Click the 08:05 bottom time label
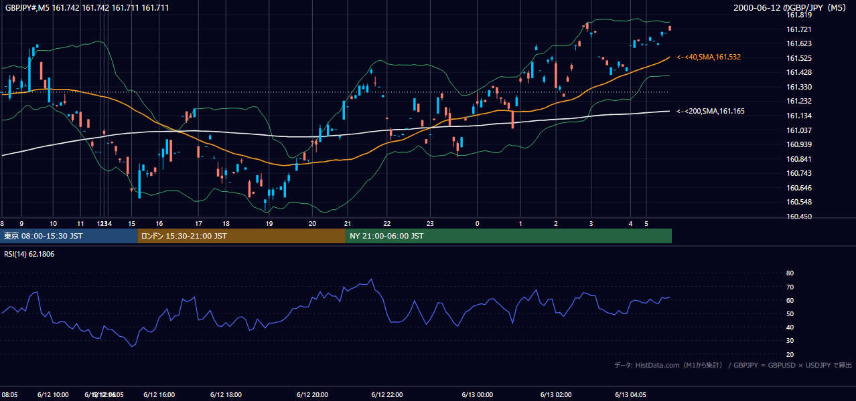 (x=9, y=395)
